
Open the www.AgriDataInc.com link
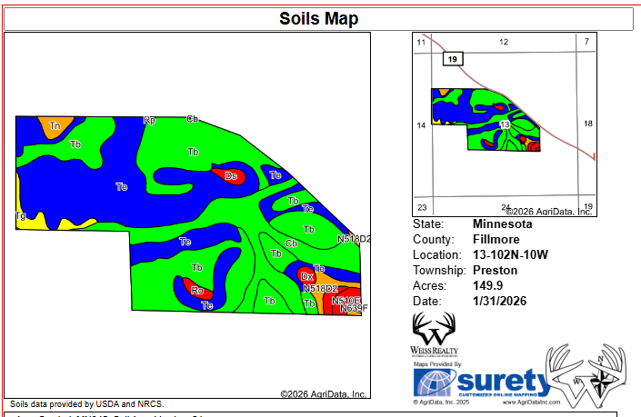[x=531, y=402]
